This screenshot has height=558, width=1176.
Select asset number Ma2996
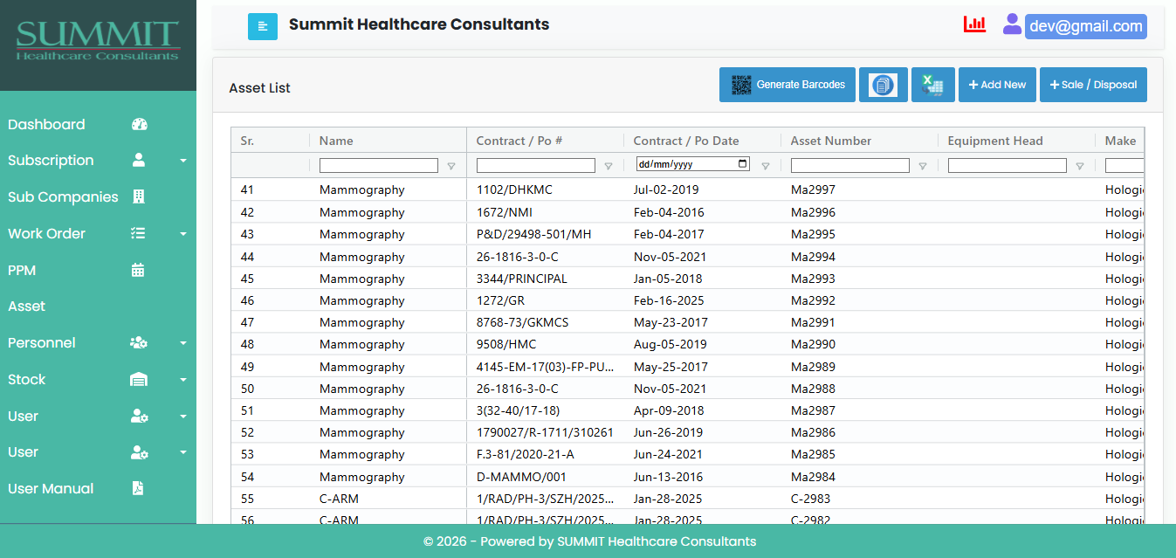813,212
